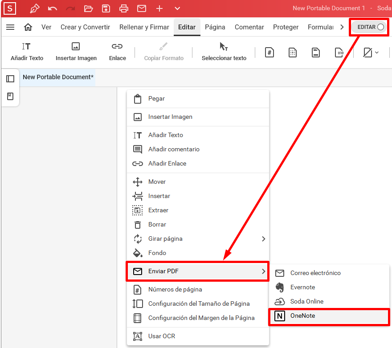The image size is (392, 348).
Task: Open the dropdown beside the crossed page icon
Action: click(377, 53)
